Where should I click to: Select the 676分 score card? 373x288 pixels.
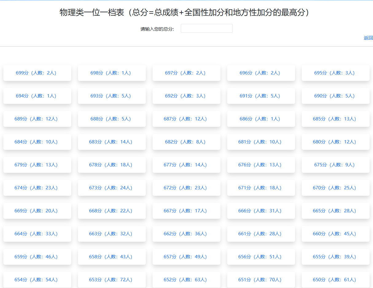(x=261, y=165)
